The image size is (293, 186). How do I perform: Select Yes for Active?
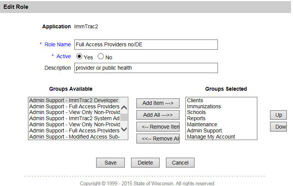click(x=80, y=57)
